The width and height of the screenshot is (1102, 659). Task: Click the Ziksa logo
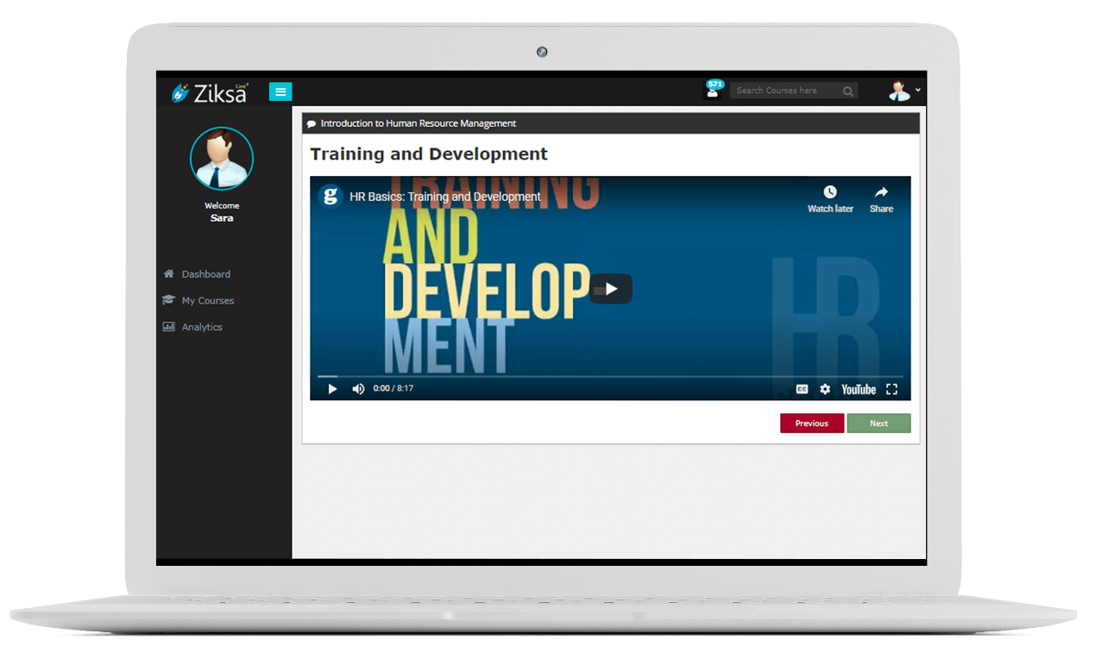coord(211,92)
